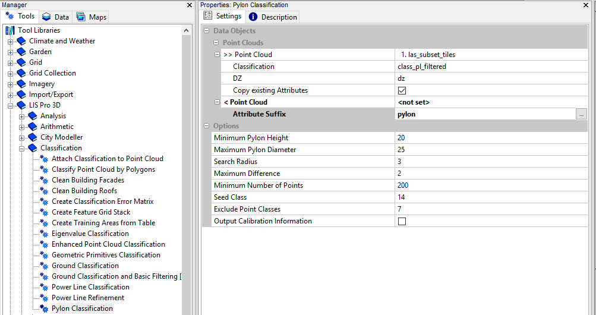Click the gear icon for Create Feature Grid Stack
Screen dimensions: 596x315
pos(45,212)
